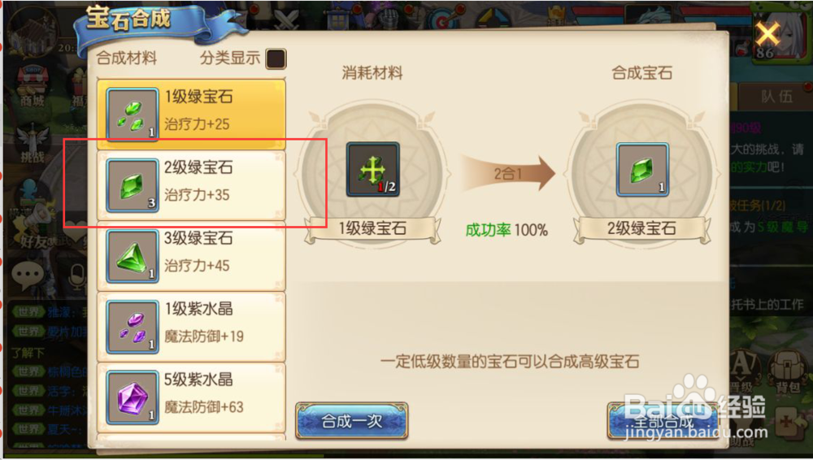The height and width of the screenshot is (460, 813).
Task: Click the 合成一次 button
Action: pyautogui.click(x=352, y=421)
